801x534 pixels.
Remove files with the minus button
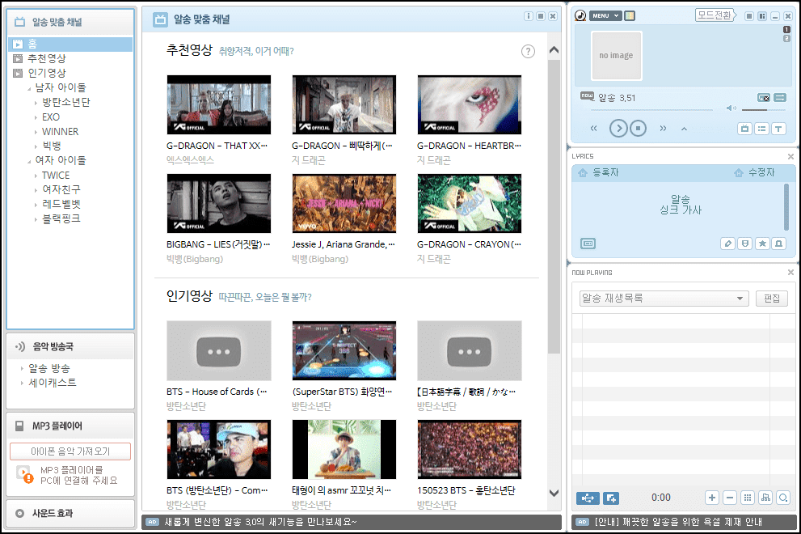click(x=730, y=498)
